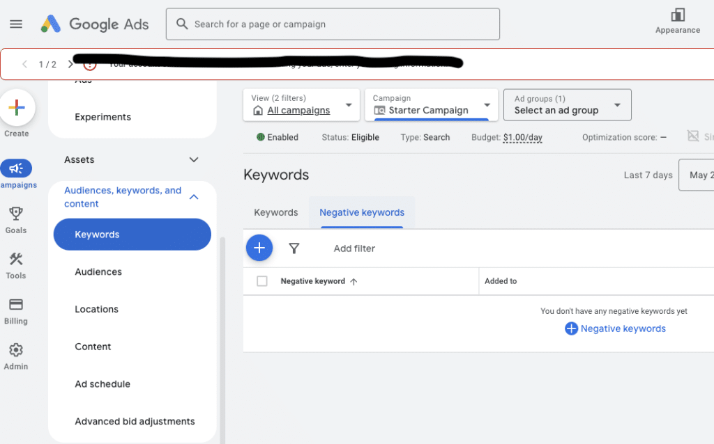Go to previous notification arrow
The width and height of the screenshot is (714, 444).
click(24, 64)
